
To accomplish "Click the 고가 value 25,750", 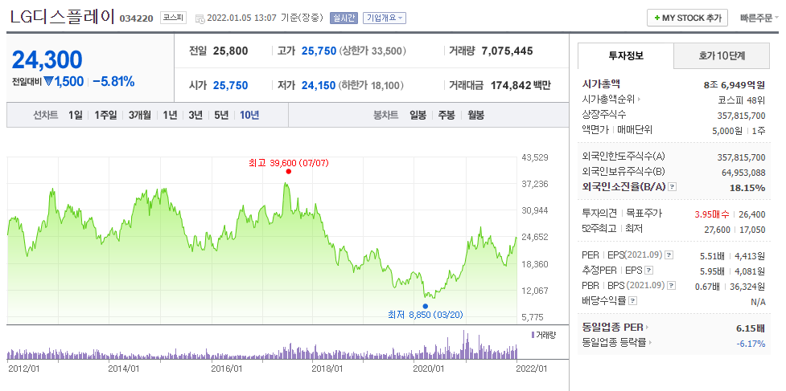I will [x=319, y=51].
